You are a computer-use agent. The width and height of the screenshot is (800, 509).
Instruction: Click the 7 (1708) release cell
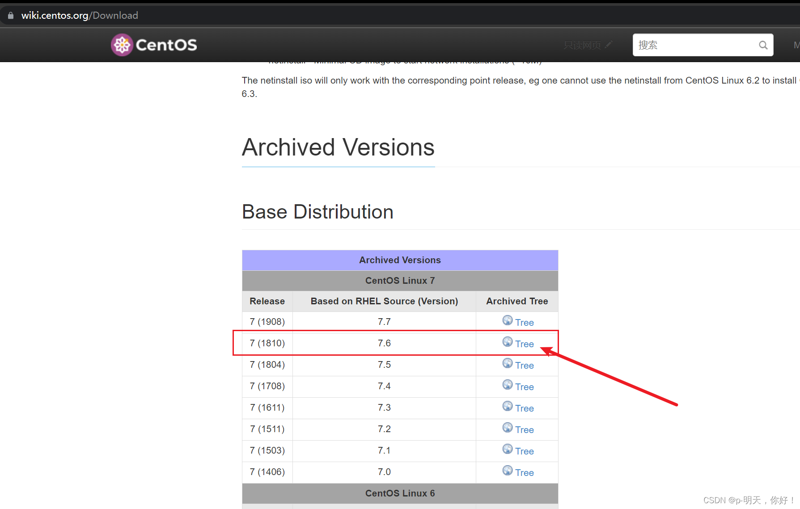tap(267, 386)
